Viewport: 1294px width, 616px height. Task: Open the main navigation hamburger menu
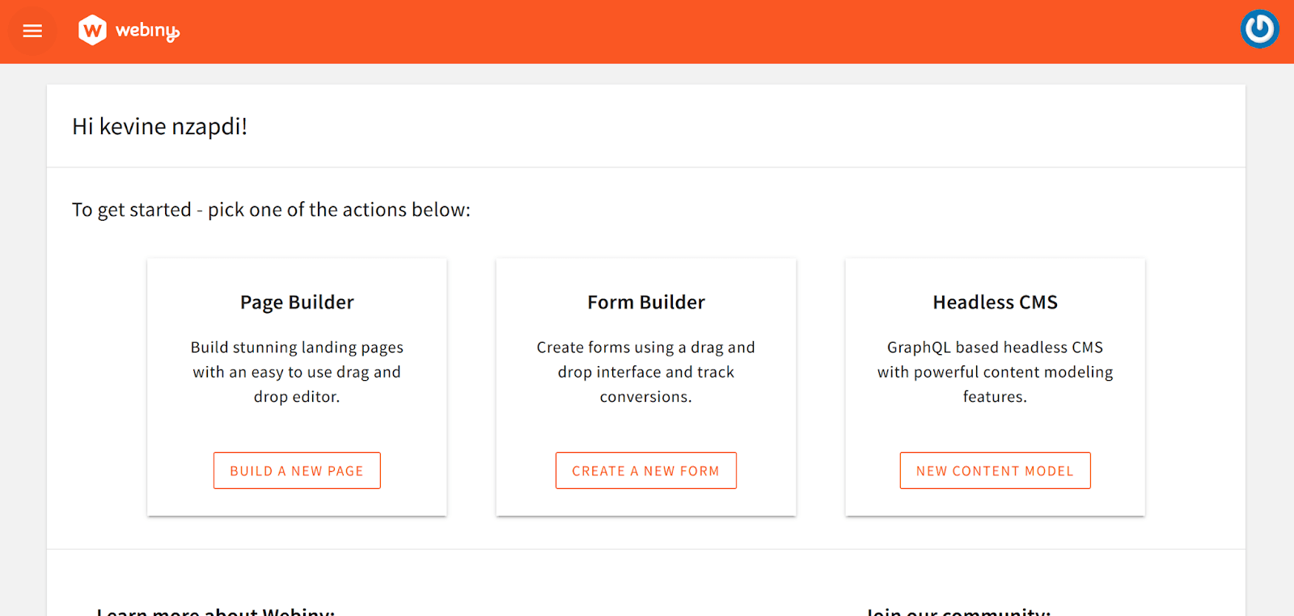[32, 31]
